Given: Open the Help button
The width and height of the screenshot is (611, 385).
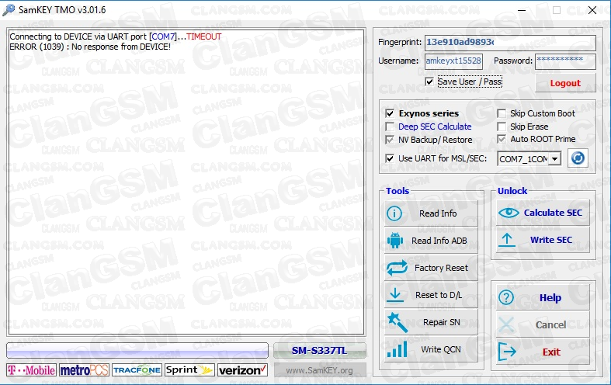Looking at the screenshot, I should pos(543,298).
